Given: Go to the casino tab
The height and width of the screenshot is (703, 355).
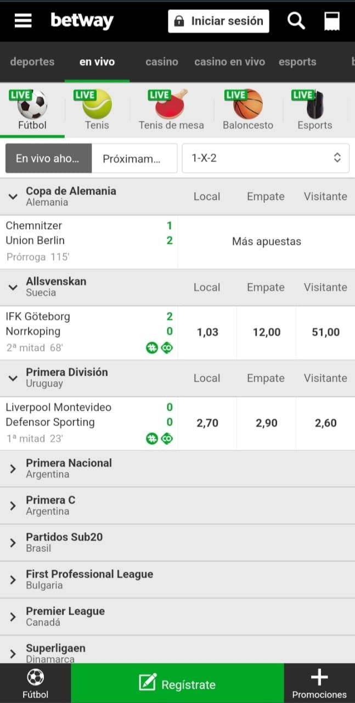Looking at the screenshot, I should (162, 62).
